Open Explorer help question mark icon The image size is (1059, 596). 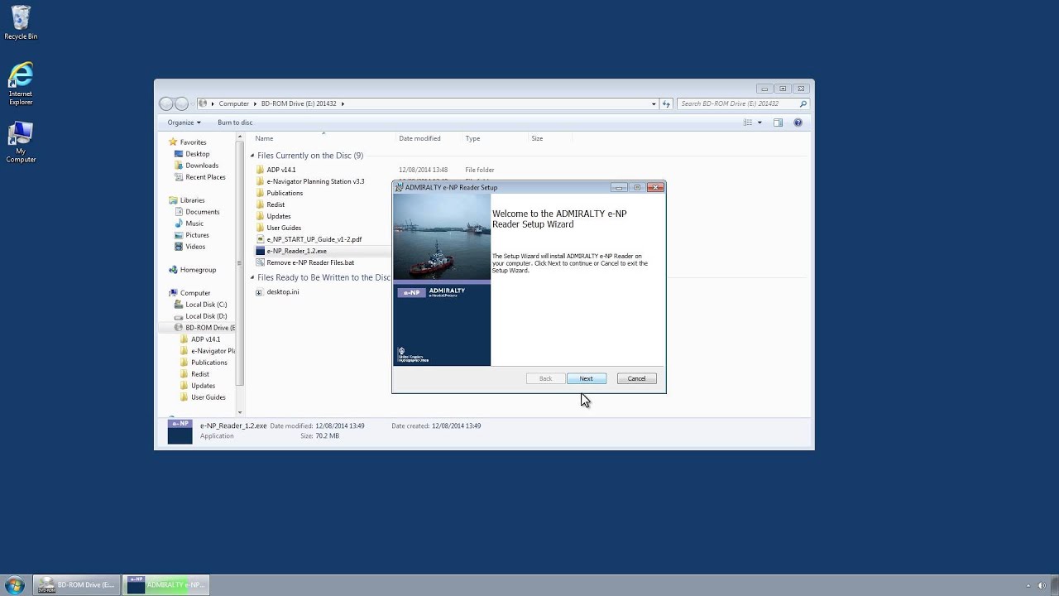coord(798,123)
